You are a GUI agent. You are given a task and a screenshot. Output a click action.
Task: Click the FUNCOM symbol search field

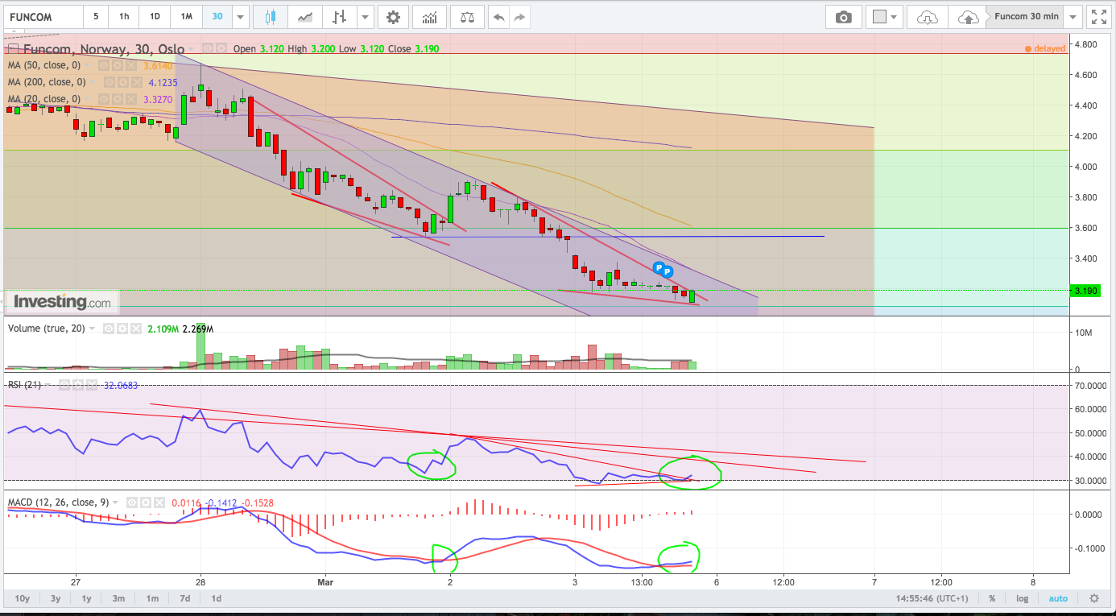point(42,17)
